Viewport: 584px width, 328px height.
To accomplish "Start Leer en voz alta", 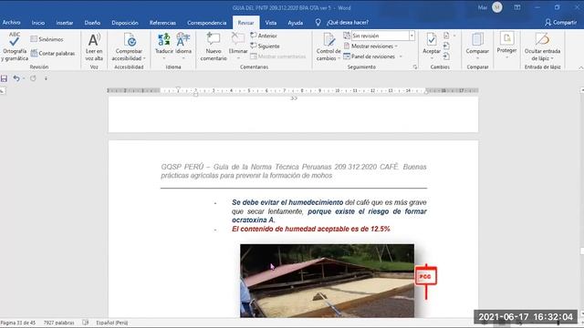I will pyautogui.click(x=94, y=46).
